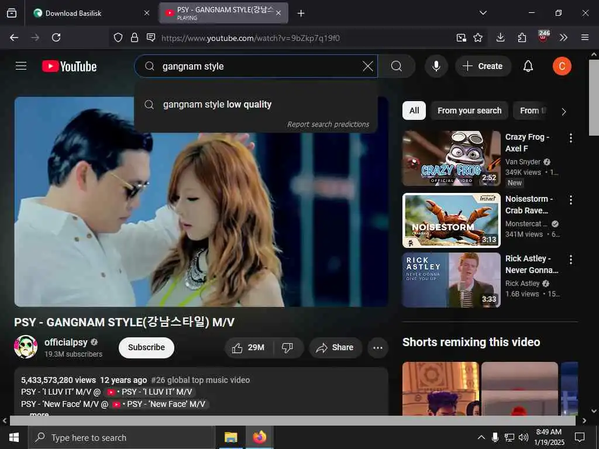
Task: Show more toolbar tools overflow
Action: [x=563, y=37]
